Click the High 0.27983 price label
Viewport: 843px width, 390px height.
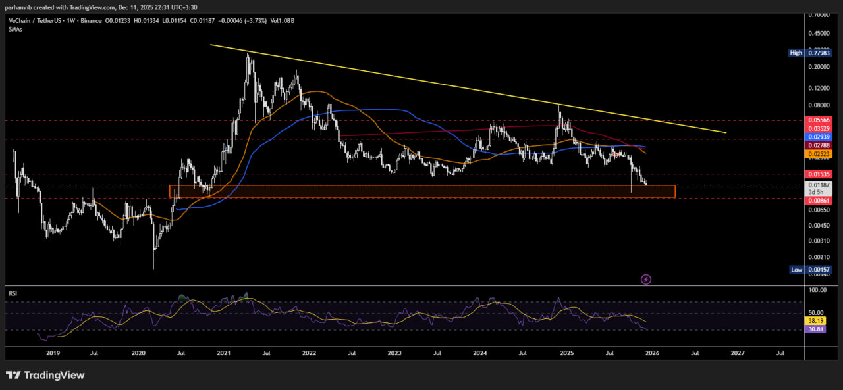[x=814, y=53]
